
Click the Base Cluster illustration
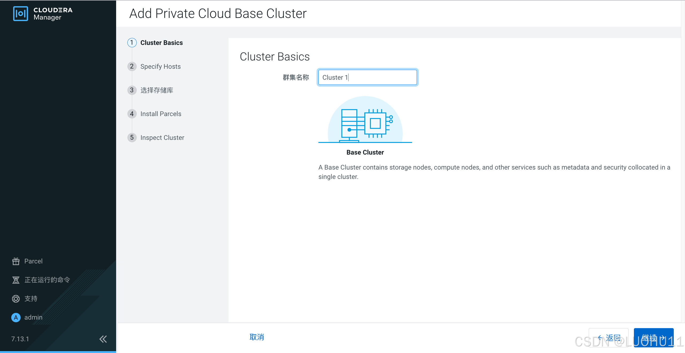(x=365, y=120)
